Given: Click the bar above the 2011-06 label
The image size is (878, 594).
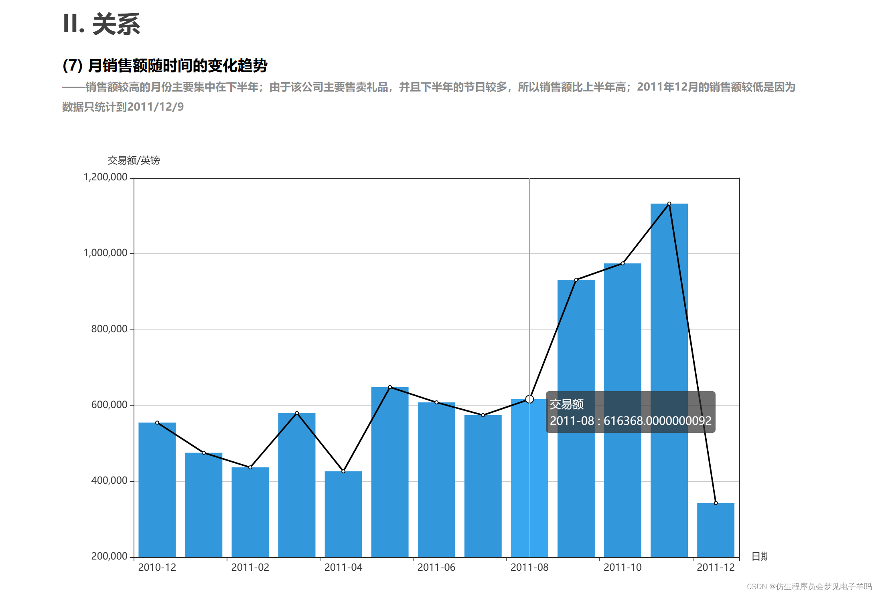Looking at the screenshot, I should (436, 479).
